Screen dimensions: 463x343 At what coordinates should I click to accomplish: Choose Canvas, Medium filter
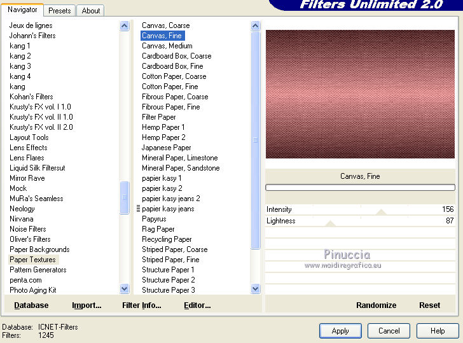(x=167, y=46)
